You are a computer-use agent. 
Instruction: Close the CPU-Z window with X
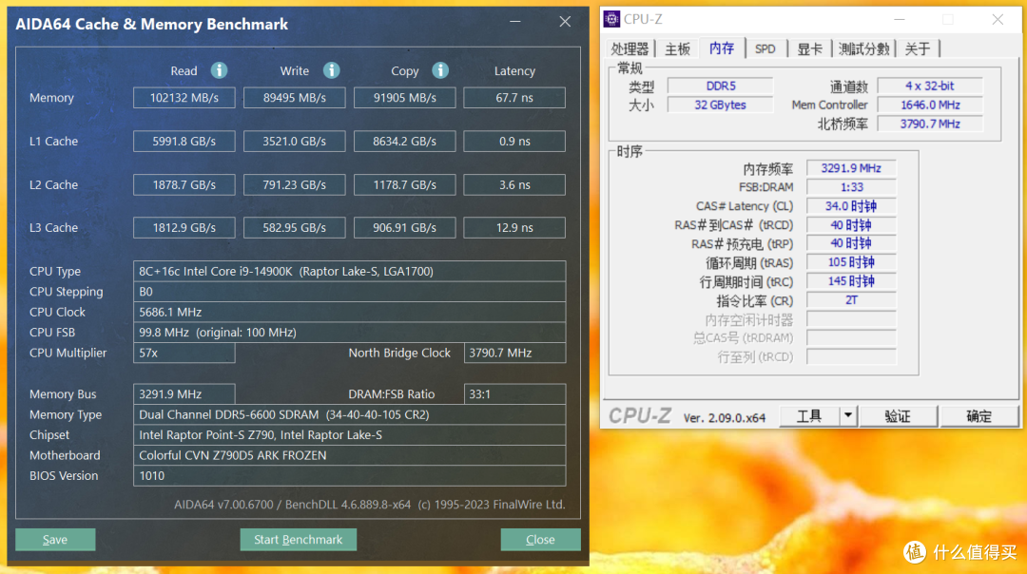(997, 20)
